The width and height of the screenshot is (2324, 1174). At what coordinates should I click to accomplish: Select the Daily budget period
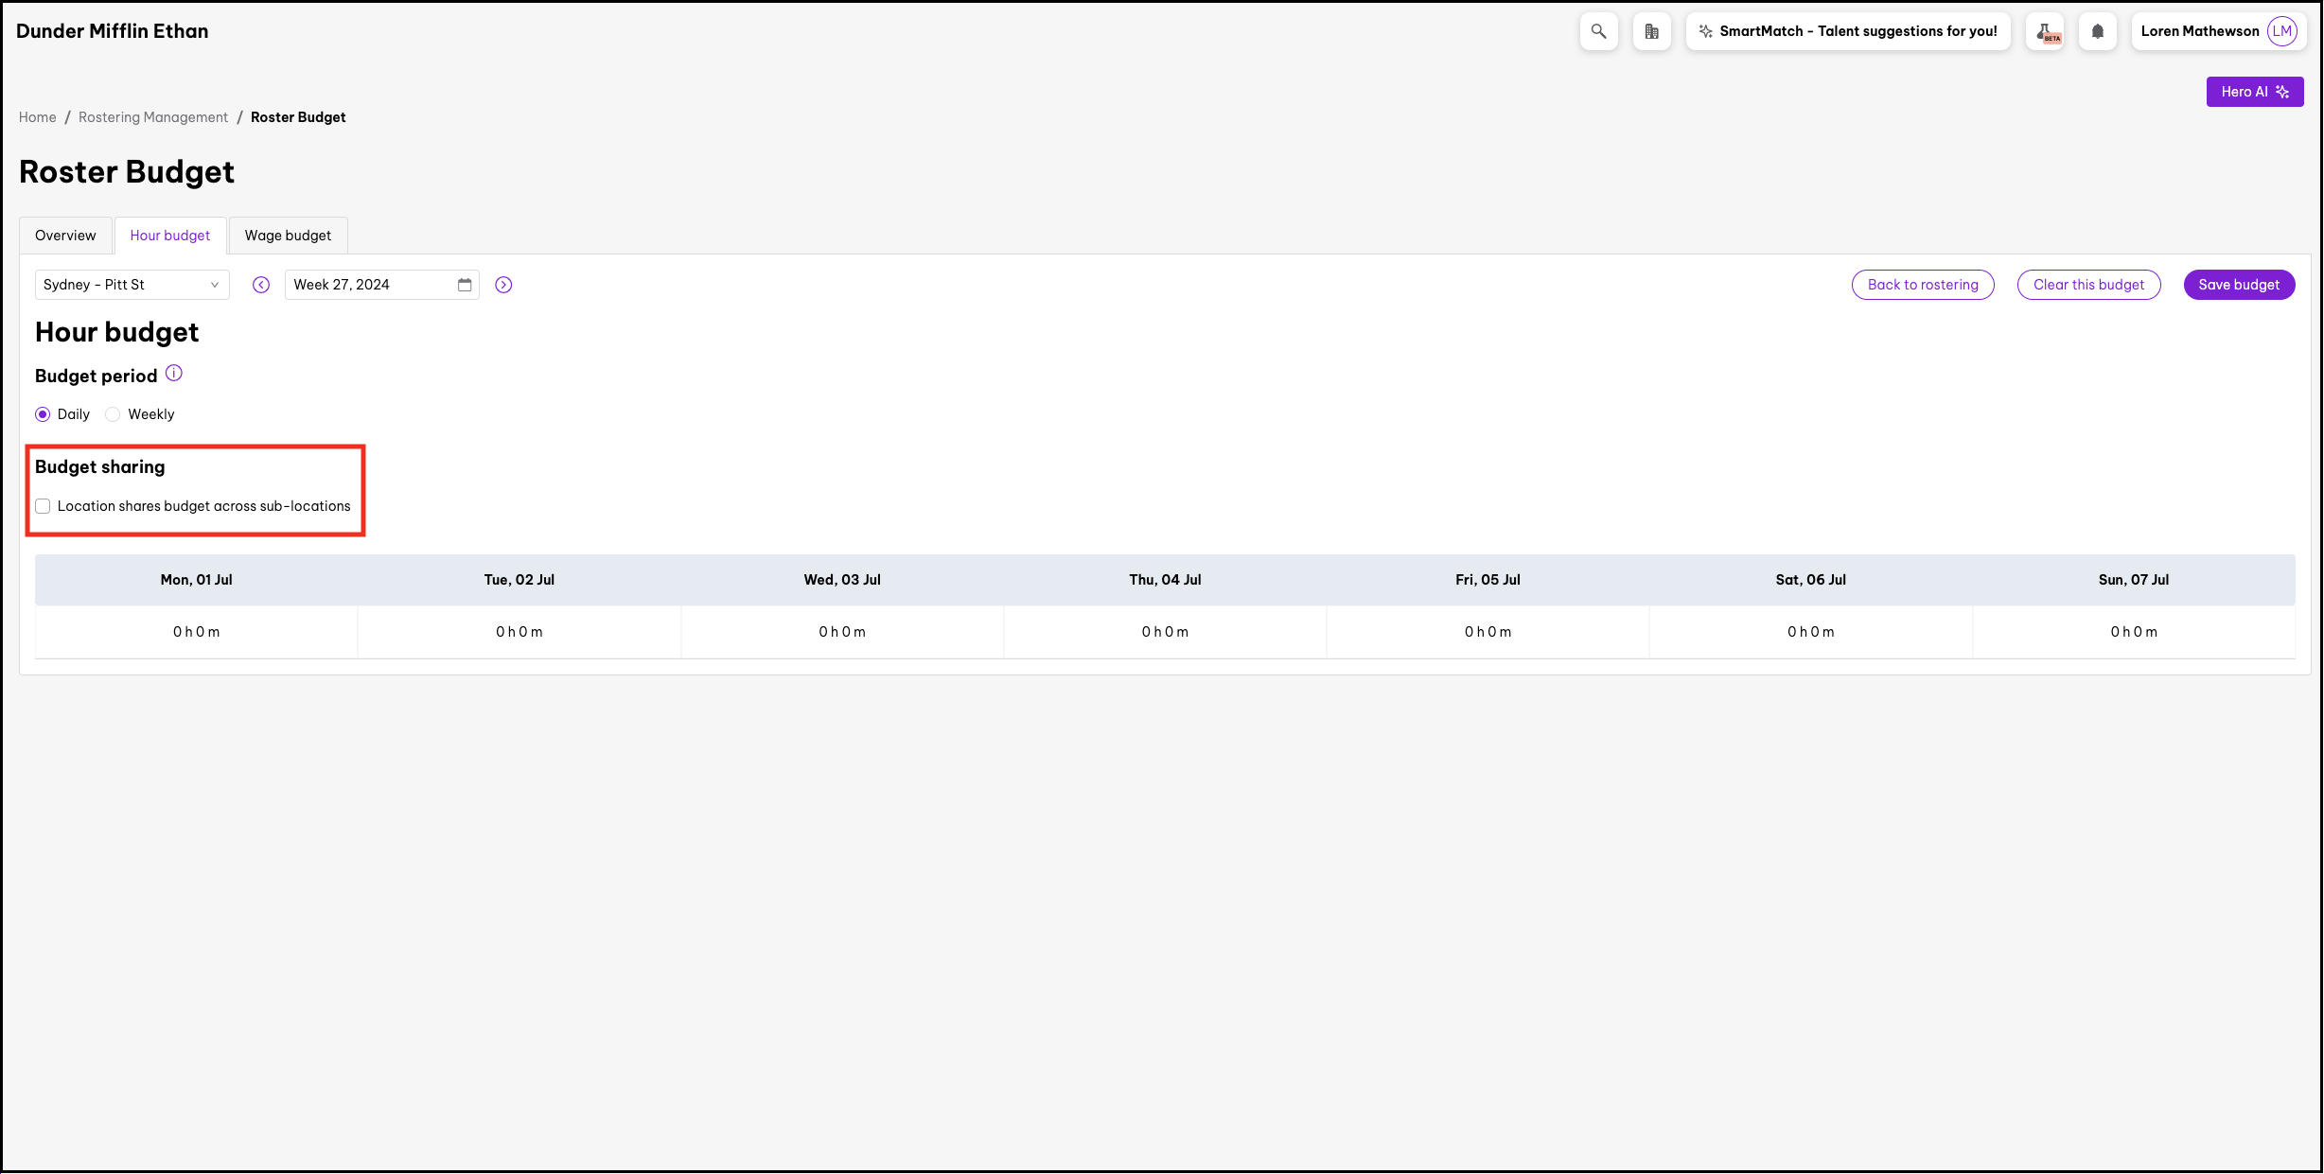click(43, 414)
